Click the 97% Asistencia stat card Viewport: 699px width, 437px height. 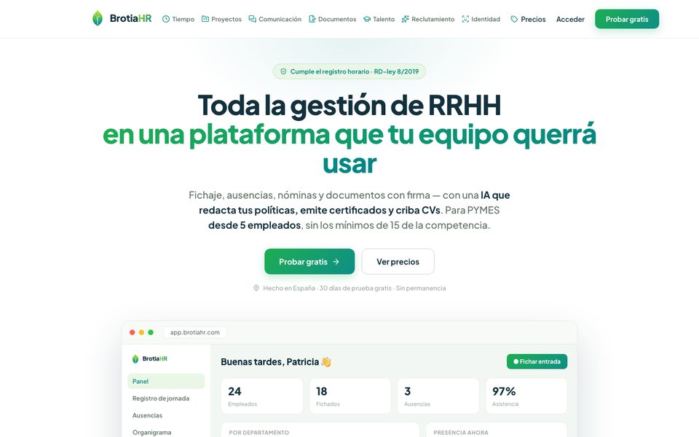526,396
